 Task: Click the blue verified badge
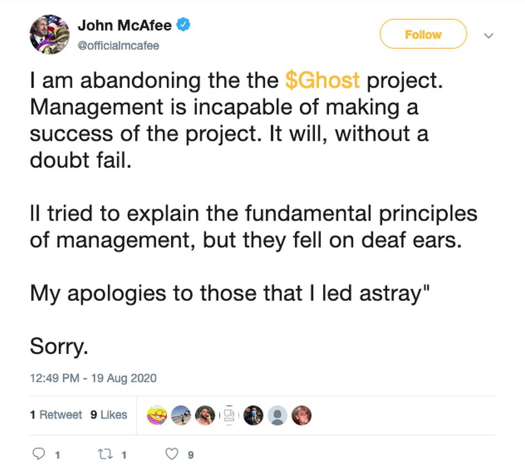[184, 25]
